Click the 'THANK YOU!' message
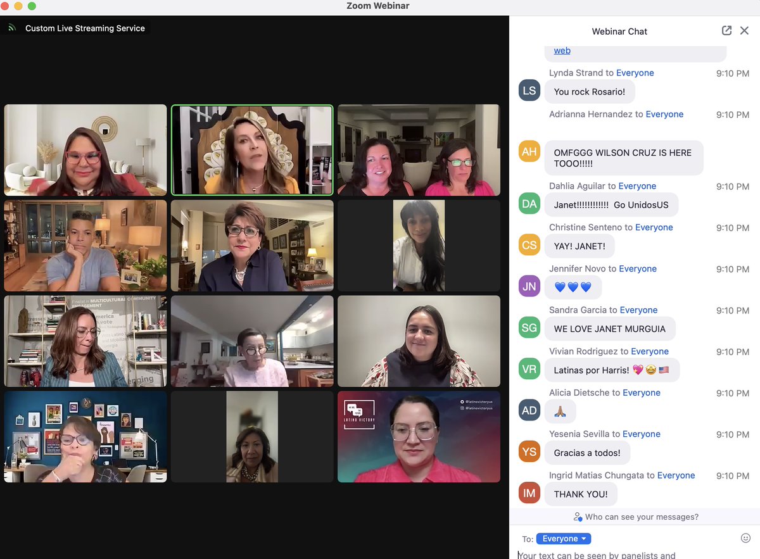This screenshot has width=760, height=559. [581, 494]
